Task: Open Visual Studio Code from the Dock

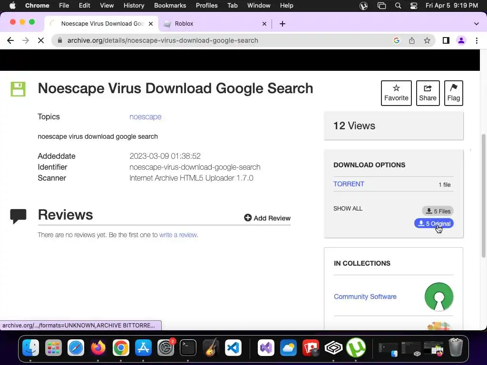Action: click(x=233, y=347)
